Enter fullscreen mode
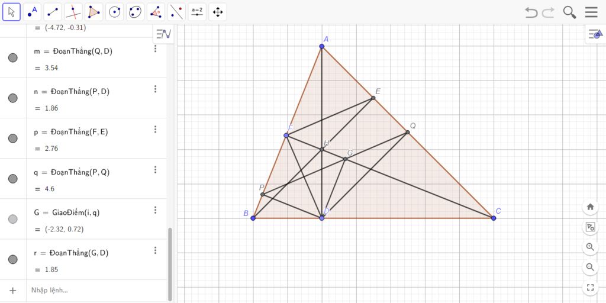Screen dimensions: 606x303 coord(590,287)
